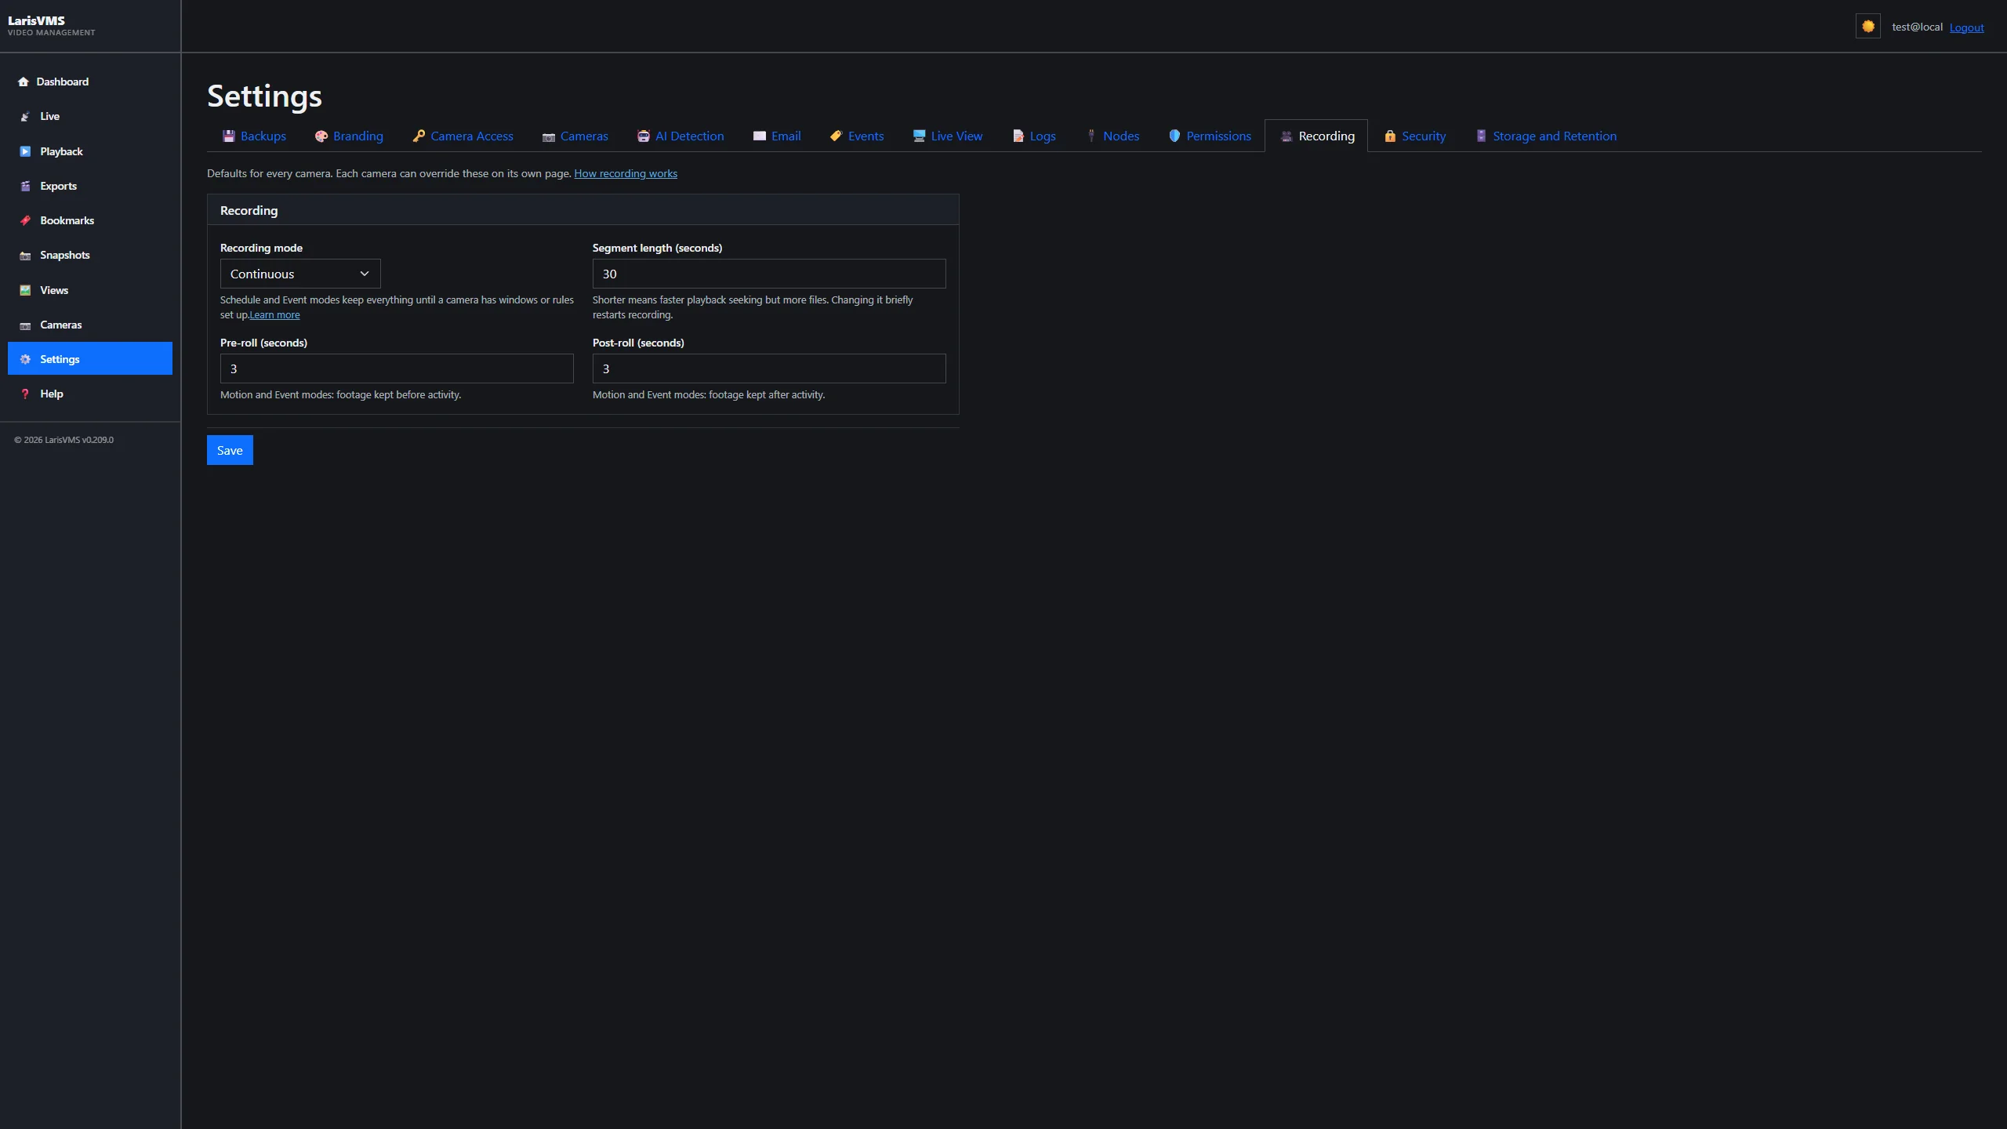Click the Live camera icon in sidebar

pos(25,116)
